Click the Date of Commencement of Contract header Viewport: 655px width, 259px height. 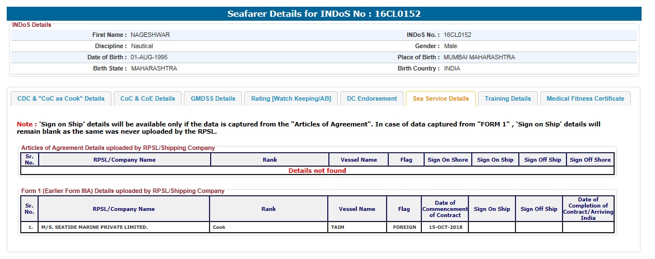click(x=444, y=209)
